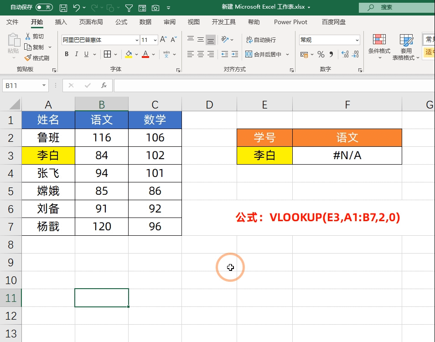This screenshot has height=342, width=435.
Task: Toggle the AutoSave switch
Action: pyautogui.click(x=44, y=7)
